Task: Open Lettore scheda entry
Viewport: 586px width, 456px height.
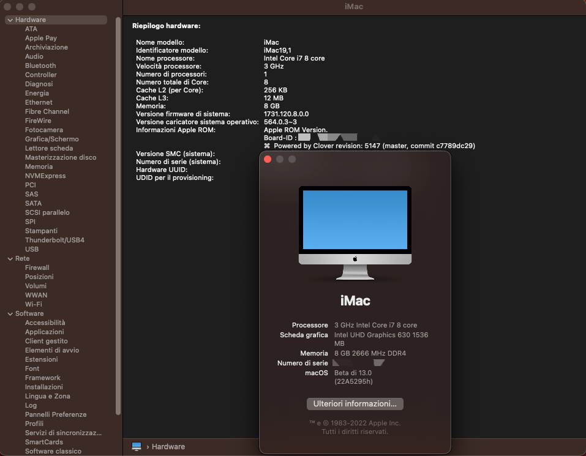Action: coord(49,148)
